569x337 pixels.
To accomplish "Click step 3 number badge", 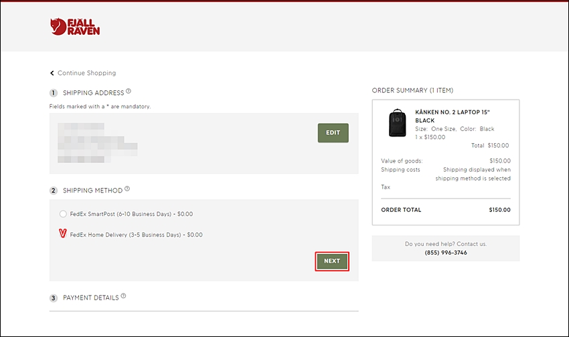I will pyautogui.click(x=54, y=298).
